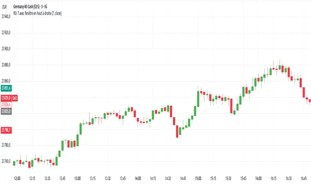Click the EUR currency label
This screenshot has width=311, height=184.
pos(6,6)
